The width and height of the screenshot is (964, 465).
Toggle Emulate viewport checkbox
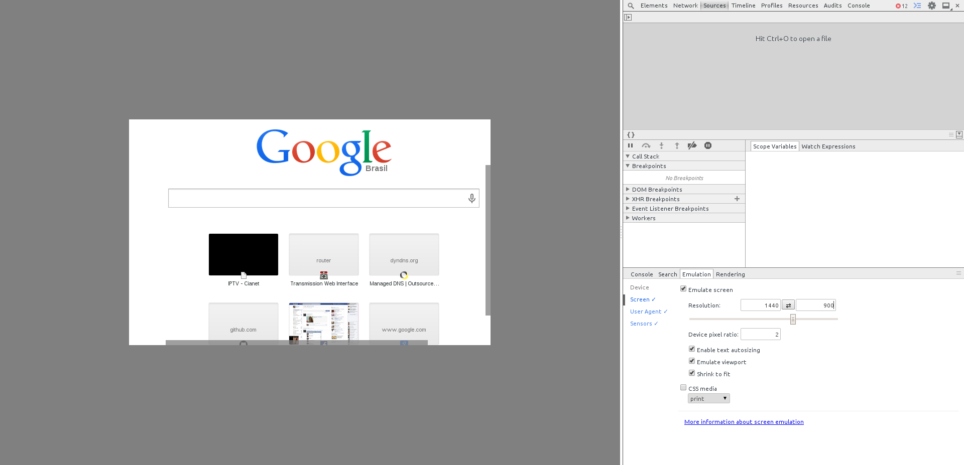(x=692, y=361)
